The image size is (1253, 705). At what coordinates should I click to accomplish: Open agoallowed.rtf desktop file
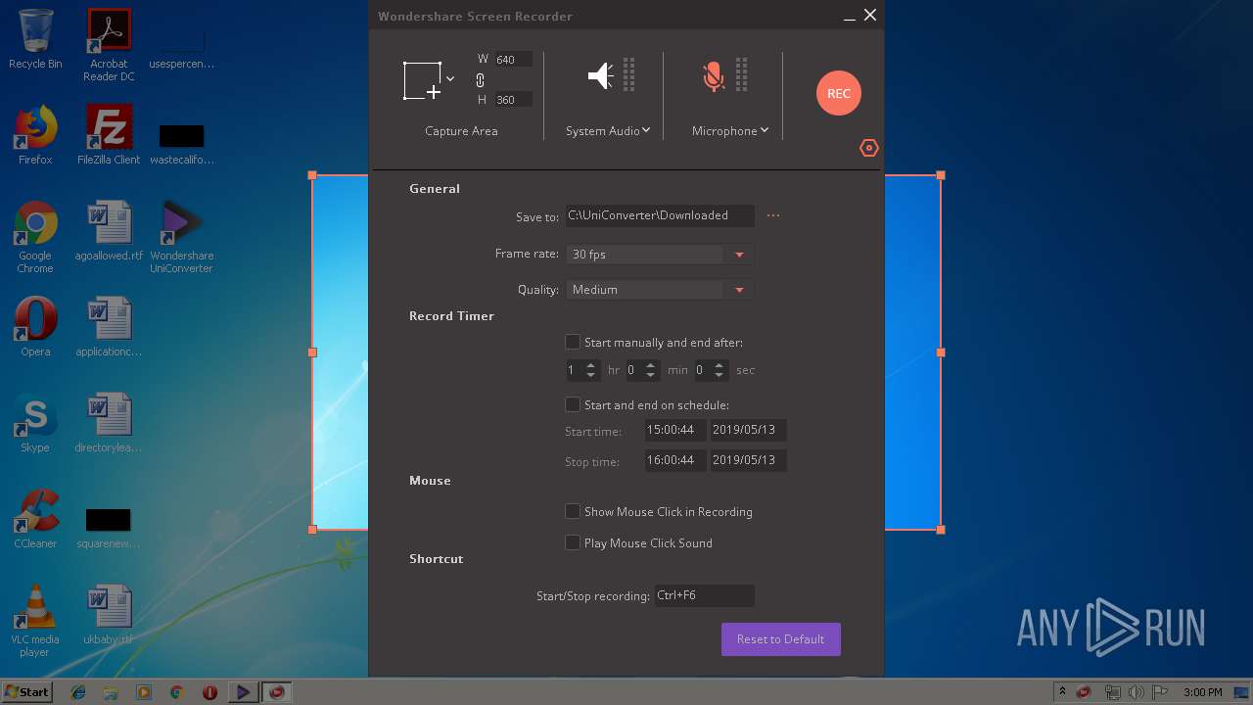click(x=109, y=231)
